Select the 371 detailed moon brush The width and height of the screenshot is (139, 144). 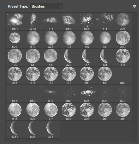123,57
